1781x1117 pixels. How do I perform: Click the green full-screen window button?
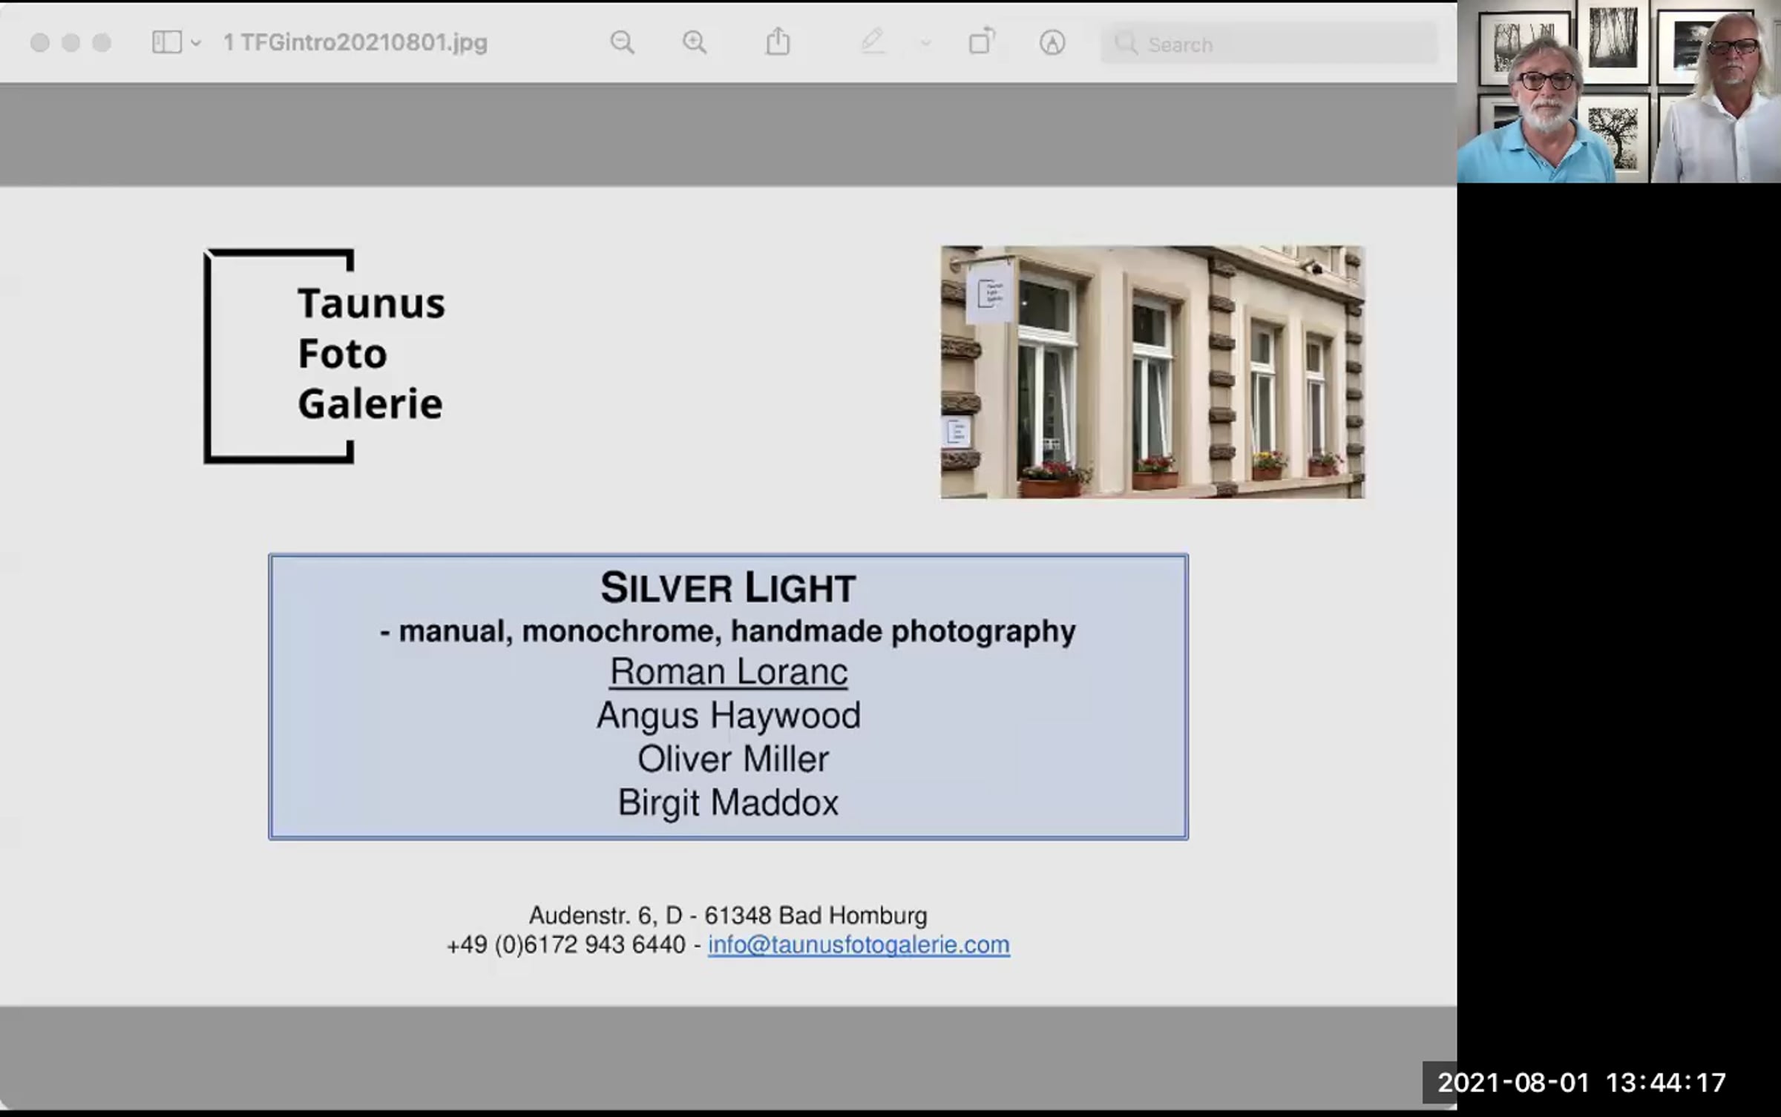pyautogui.click(x=102, y=43)
